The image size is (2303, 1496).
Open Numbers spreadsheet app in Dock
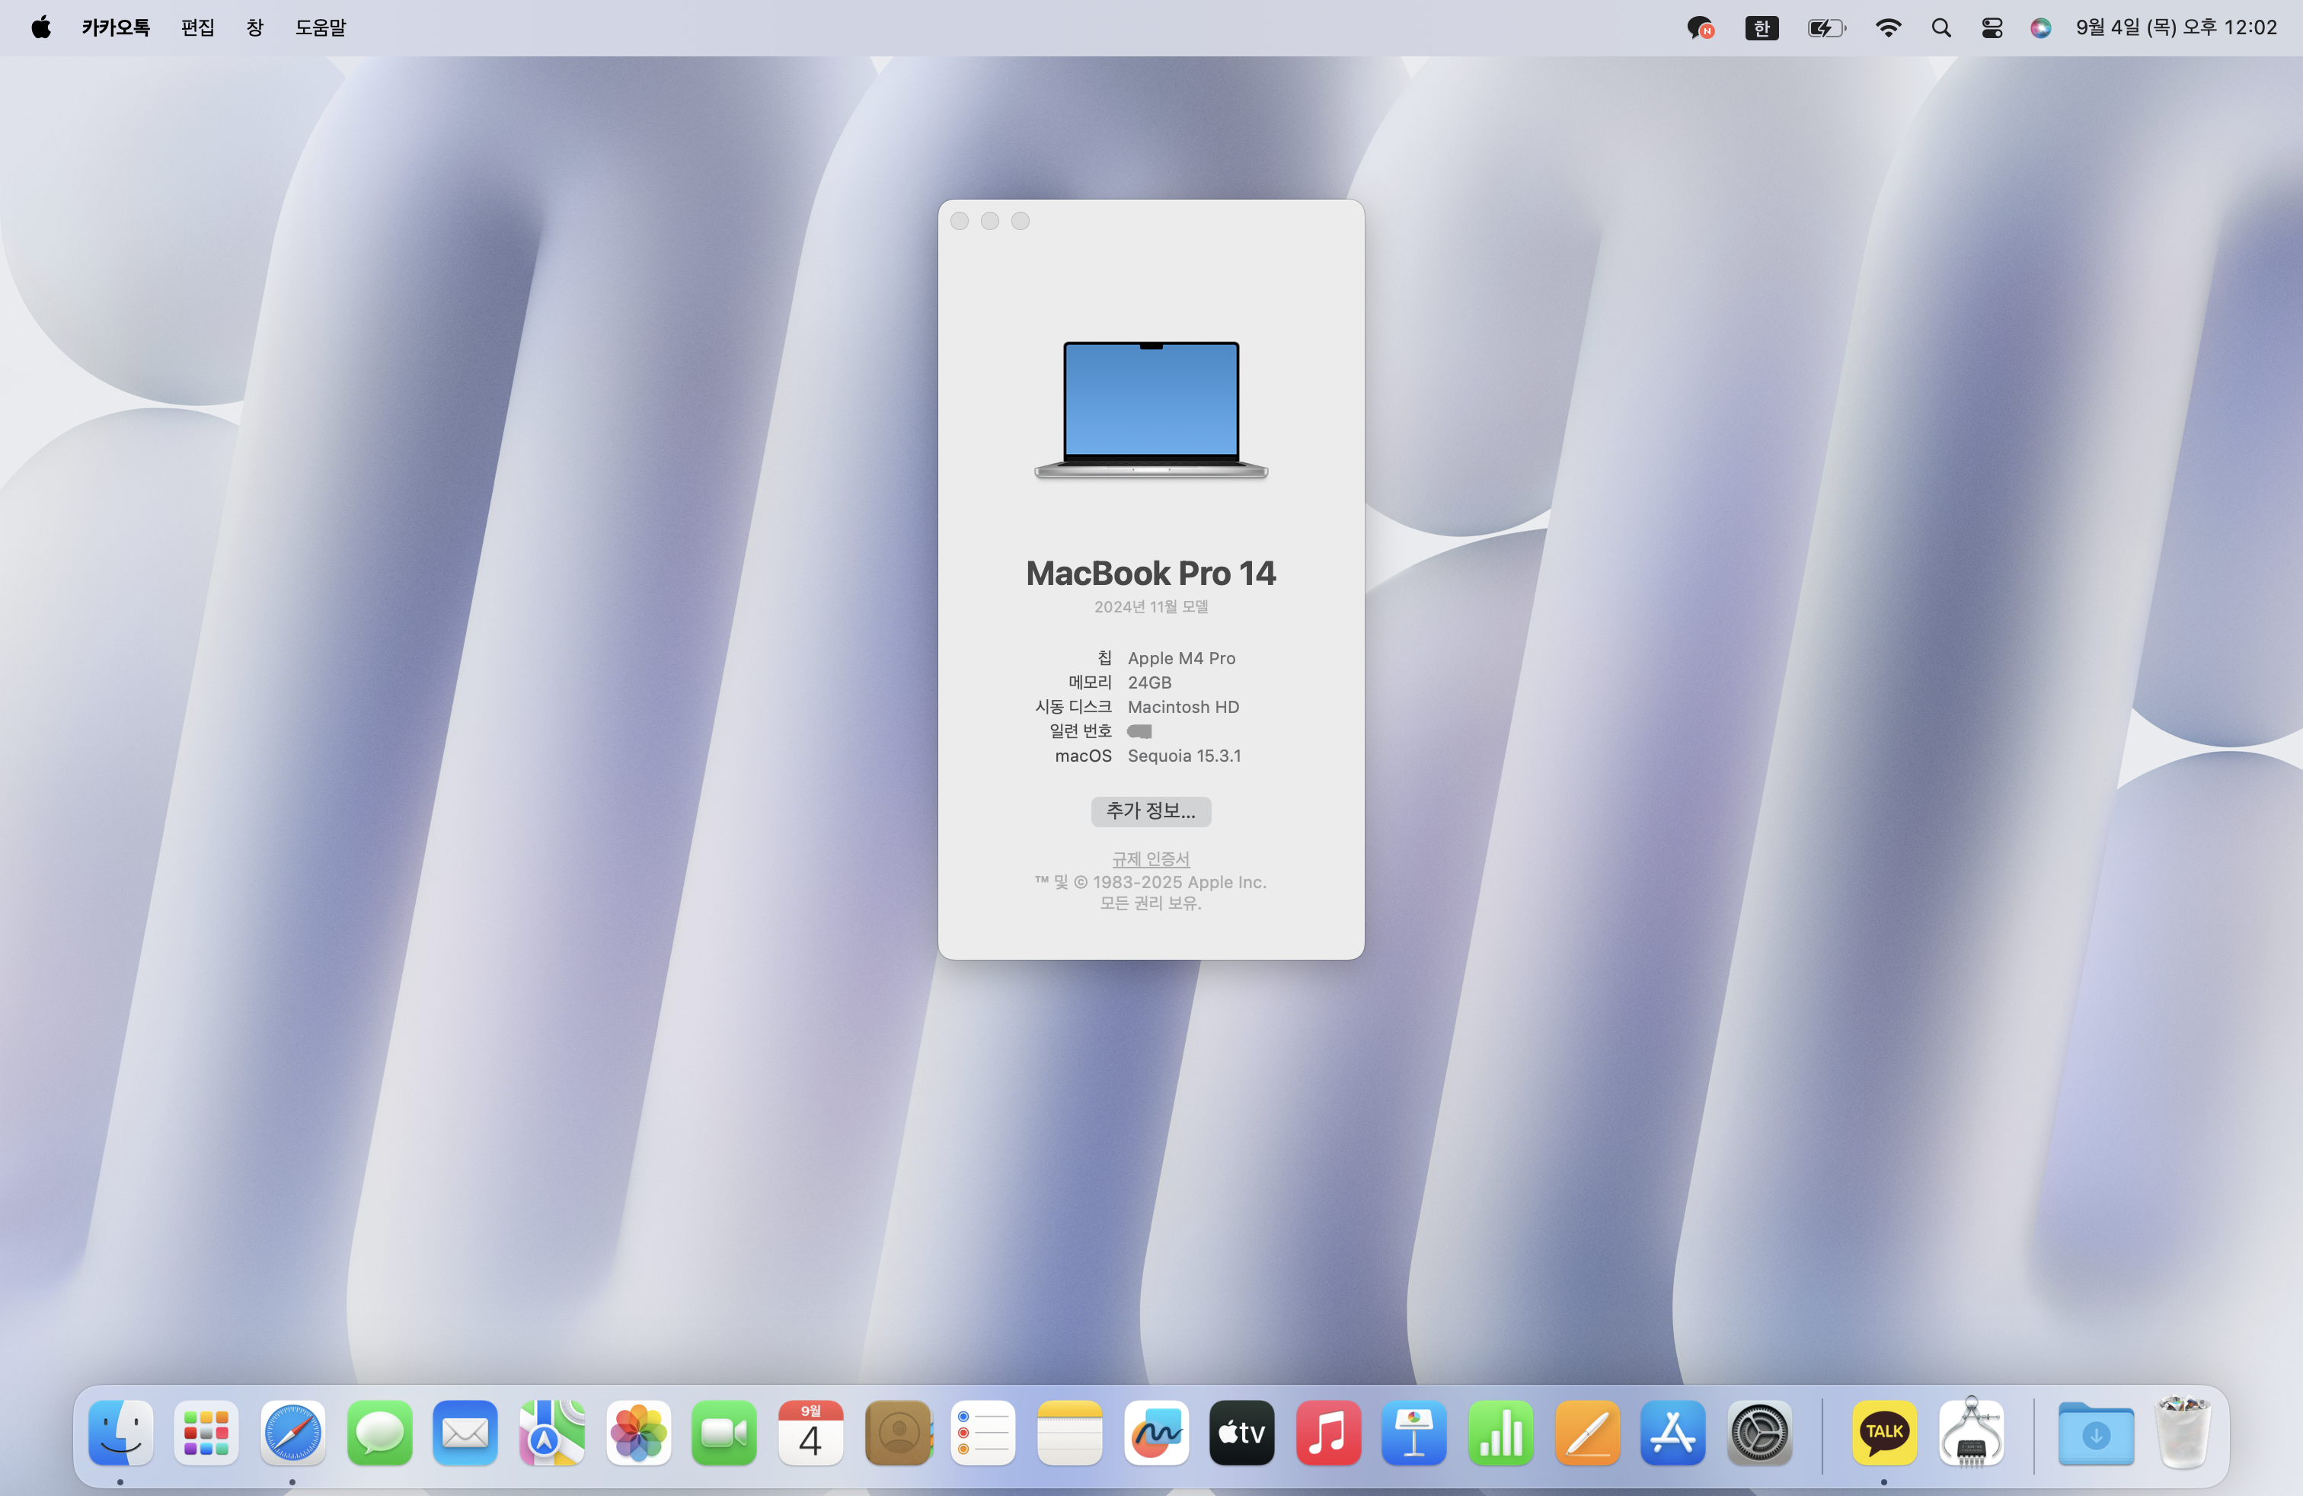(x=1500, y=1433)
